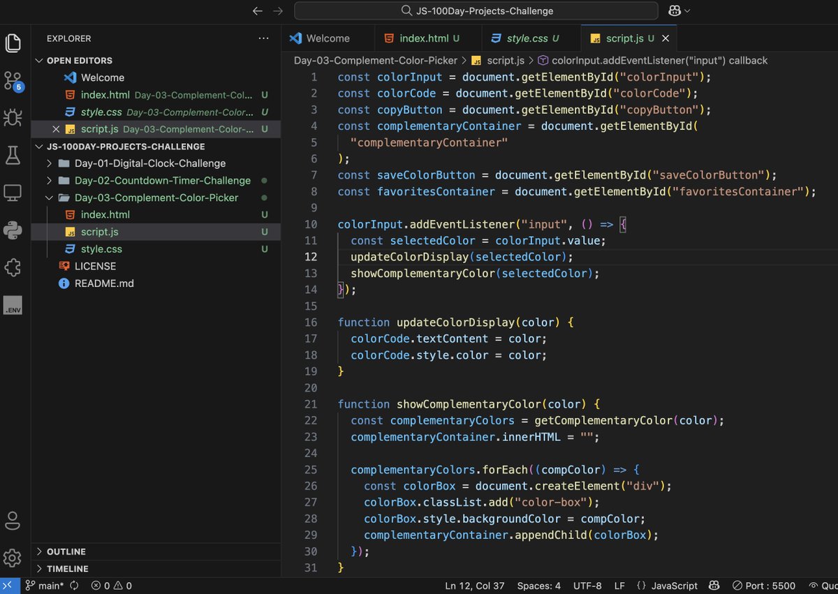Viewport: 838px width, 594px height.
Task: Change end of line sequence LF
Action: pos(619,586)
